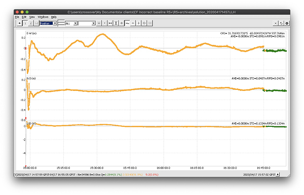
Task: Toggle solution 1 display button
Action: pyautogui.click(x=25, y=23)
